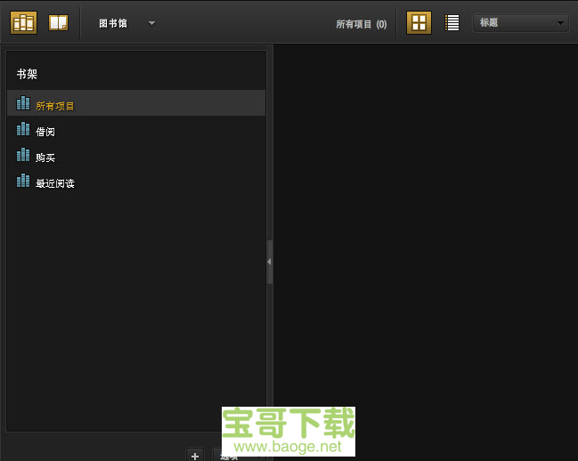Image resolution: width=578 pixels, height=461 pixels.
Task: Collapse the bookshelf sidebar panel handle
Action: click(270, 262)
